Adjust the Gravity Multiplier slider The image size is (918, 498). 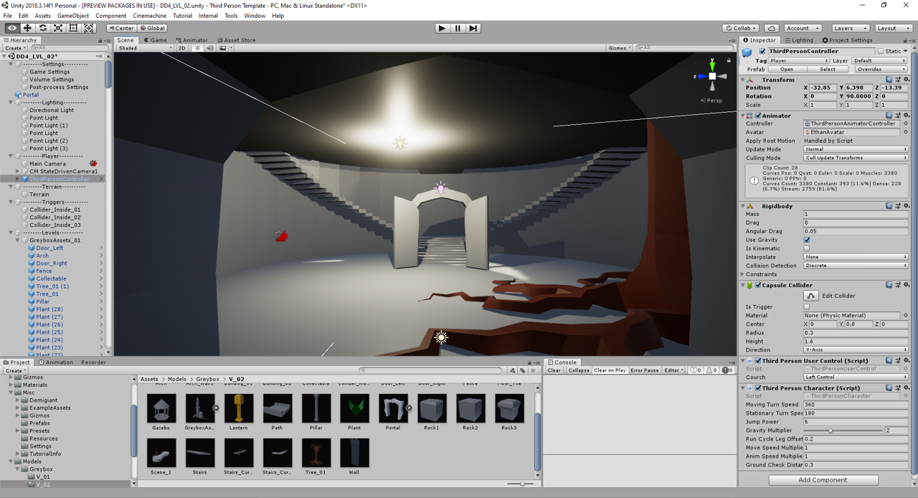coord(831,431)
